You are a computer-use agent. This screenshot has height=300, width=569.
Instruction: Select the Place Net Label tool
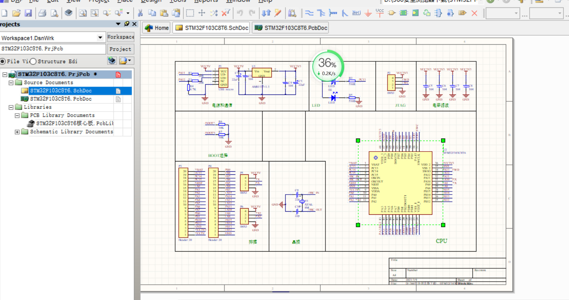coord(356,13)
